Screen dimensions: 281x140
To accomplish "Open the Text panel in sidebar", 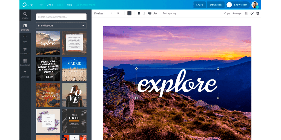I will 25,39.
